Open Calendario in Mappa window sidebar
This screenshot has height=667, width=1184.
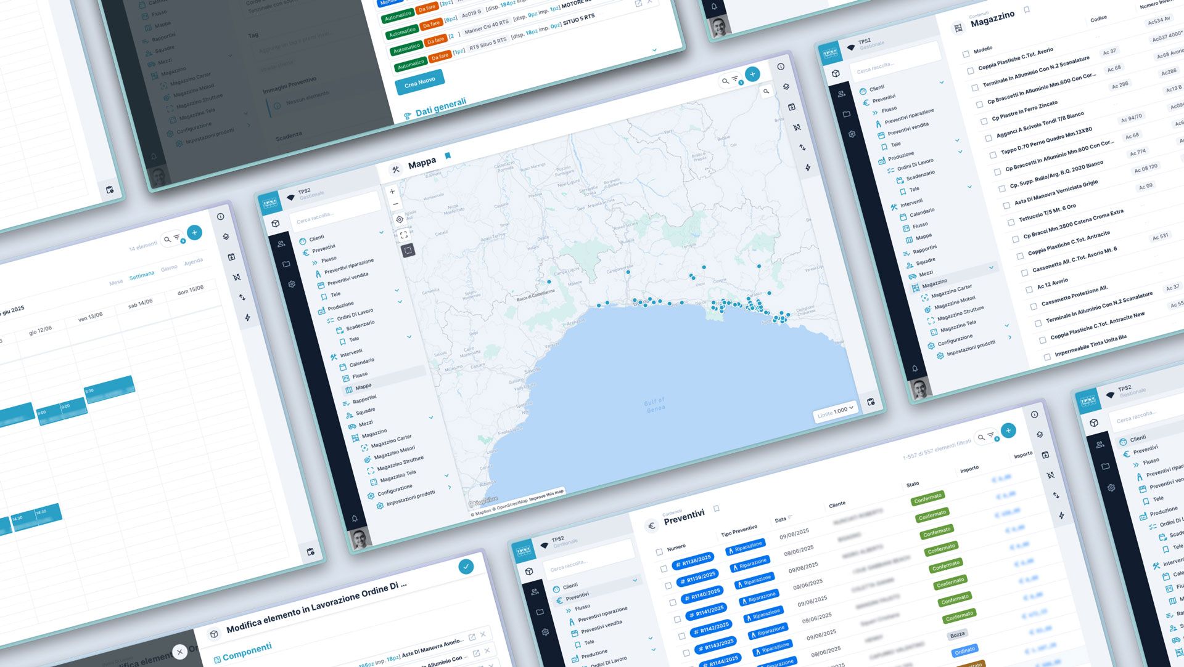(361, 363)
